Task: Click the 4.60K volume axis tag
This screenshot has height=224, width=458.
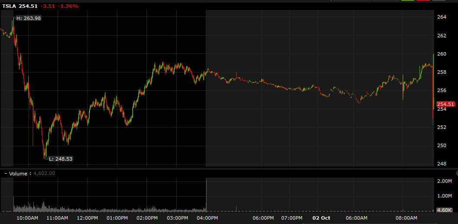Action: pyautogui.click(x=445, y=210)
